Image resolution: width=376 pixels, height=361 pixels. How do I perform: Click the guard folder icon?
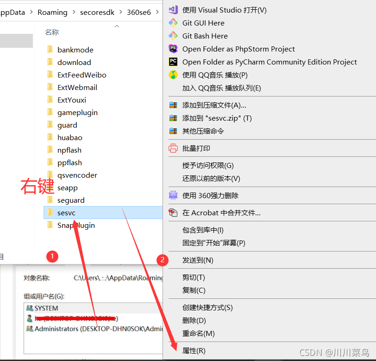(x=50, y=124)
